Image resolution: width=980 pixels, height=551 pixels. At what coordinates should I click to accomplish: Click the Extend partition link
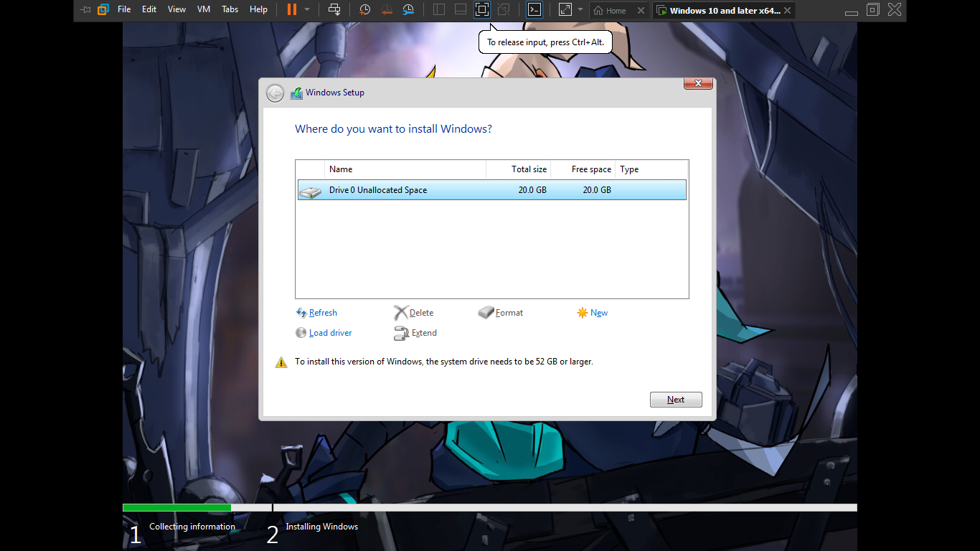coord(424,333)
